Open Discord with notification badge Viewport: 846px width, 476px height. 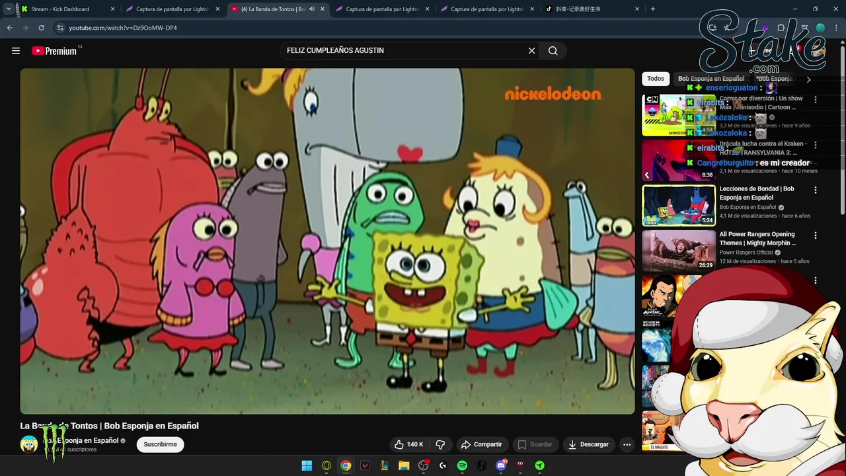click(501, 465)
